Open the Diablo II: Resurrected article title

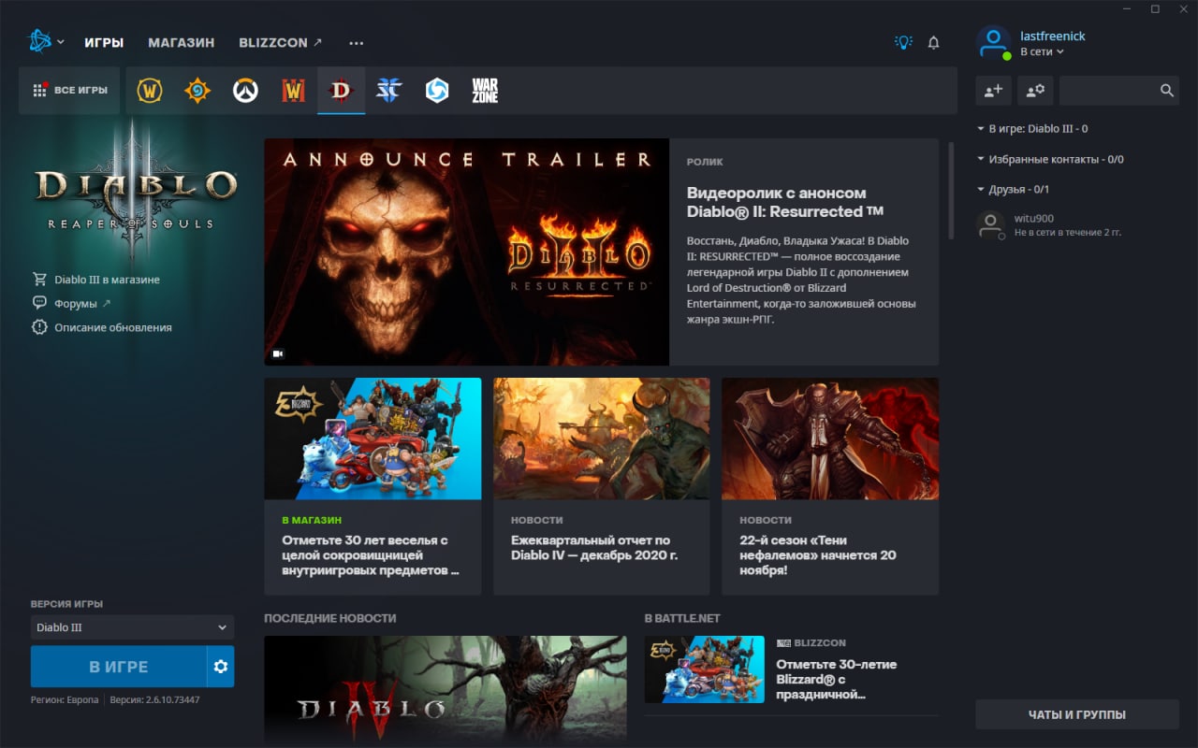point(785,202)
